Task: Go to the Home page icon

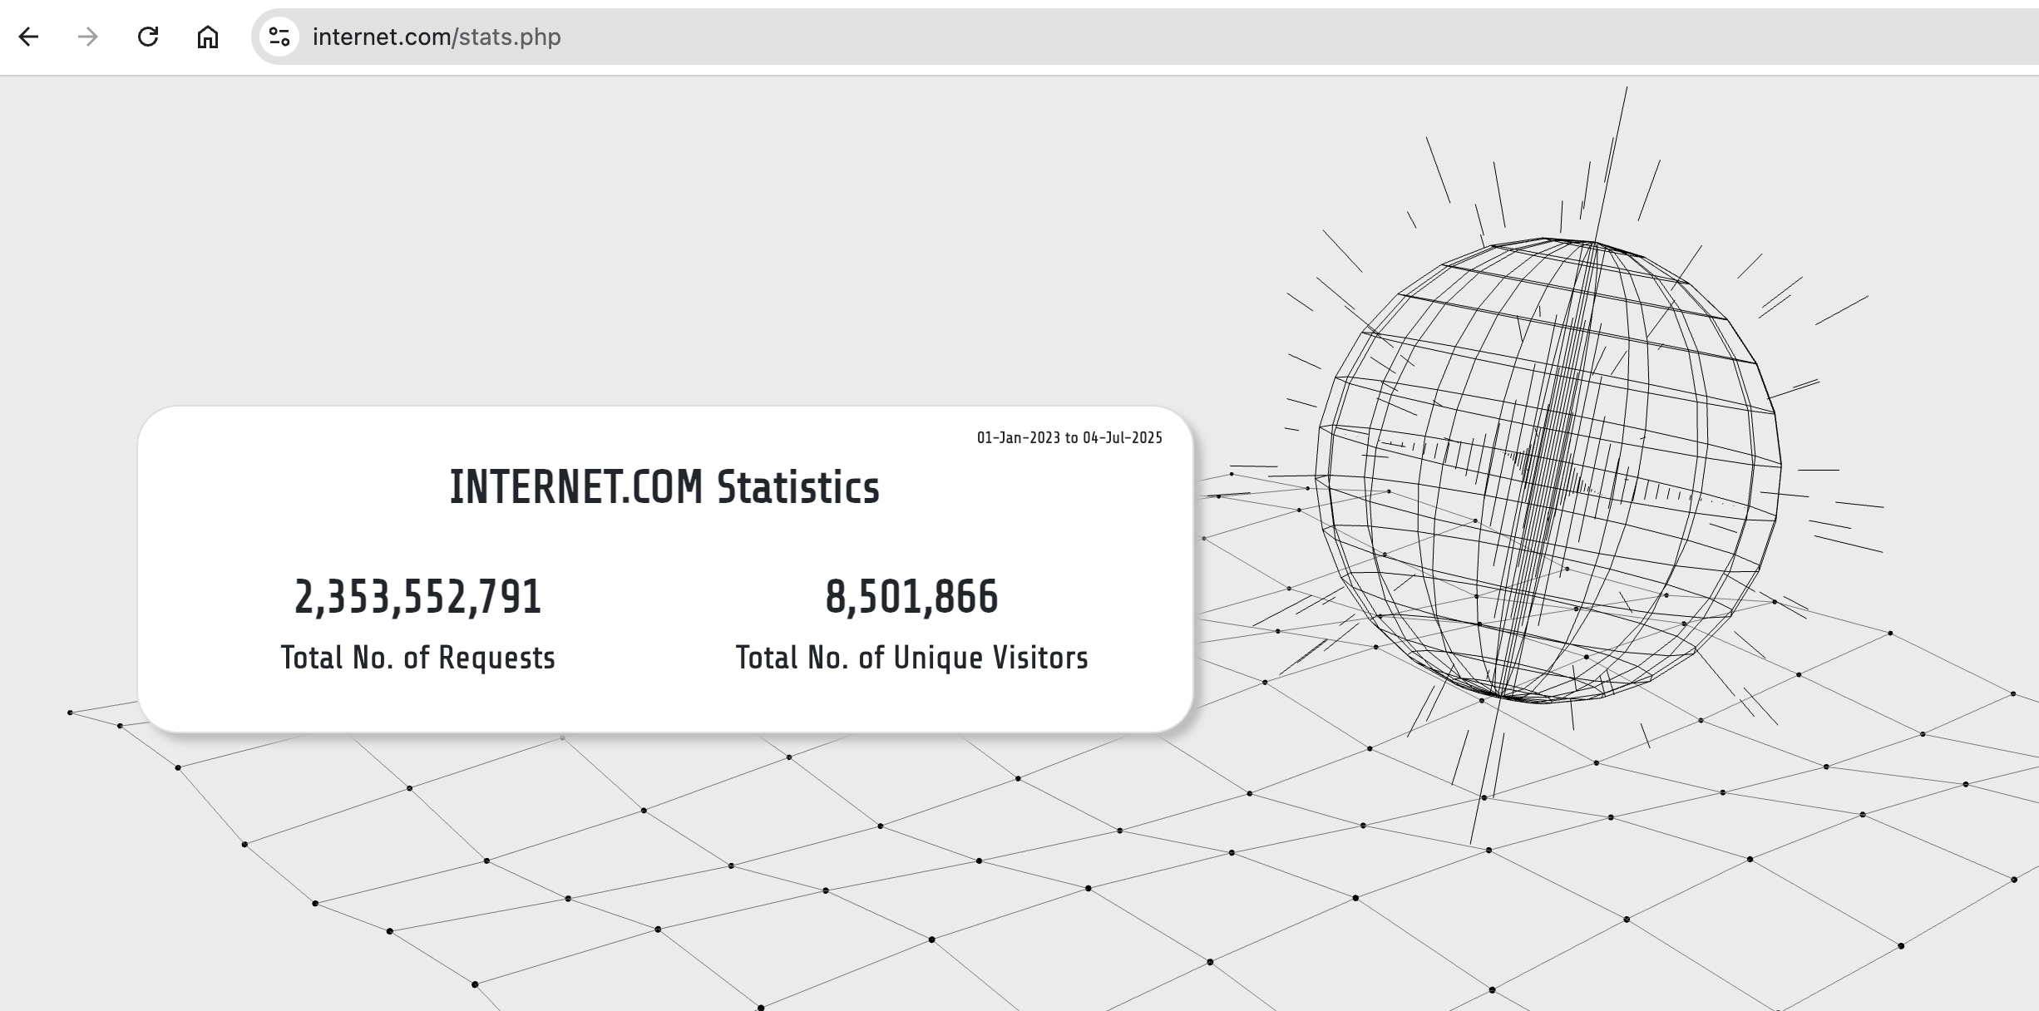Action: [208, 37]
